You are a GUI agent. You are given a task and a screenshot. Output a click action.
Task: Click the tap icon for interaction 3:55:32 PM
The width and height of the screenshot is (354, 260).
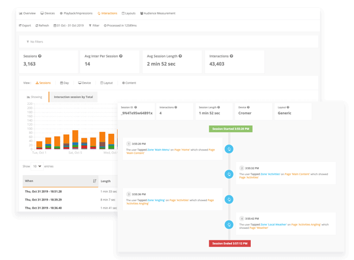click(x=229, y=174)
